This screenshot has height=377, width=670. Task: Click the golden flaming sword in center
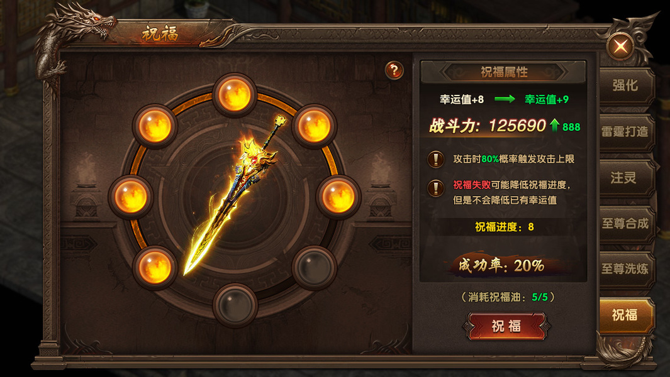coord(234,197)
